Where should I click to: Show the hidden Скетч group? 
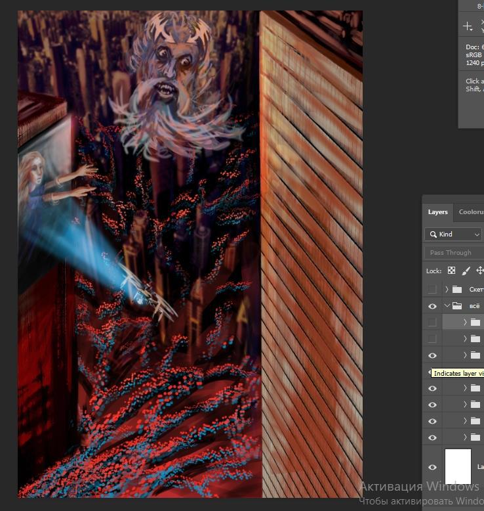432,289
